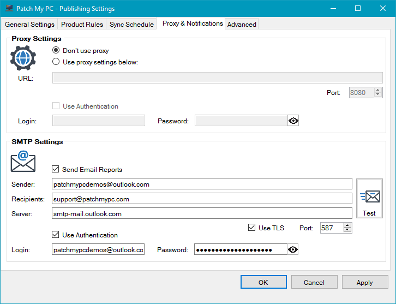396x304 pixels.
Task: Confirm settings with OK button
Action: 263,282
